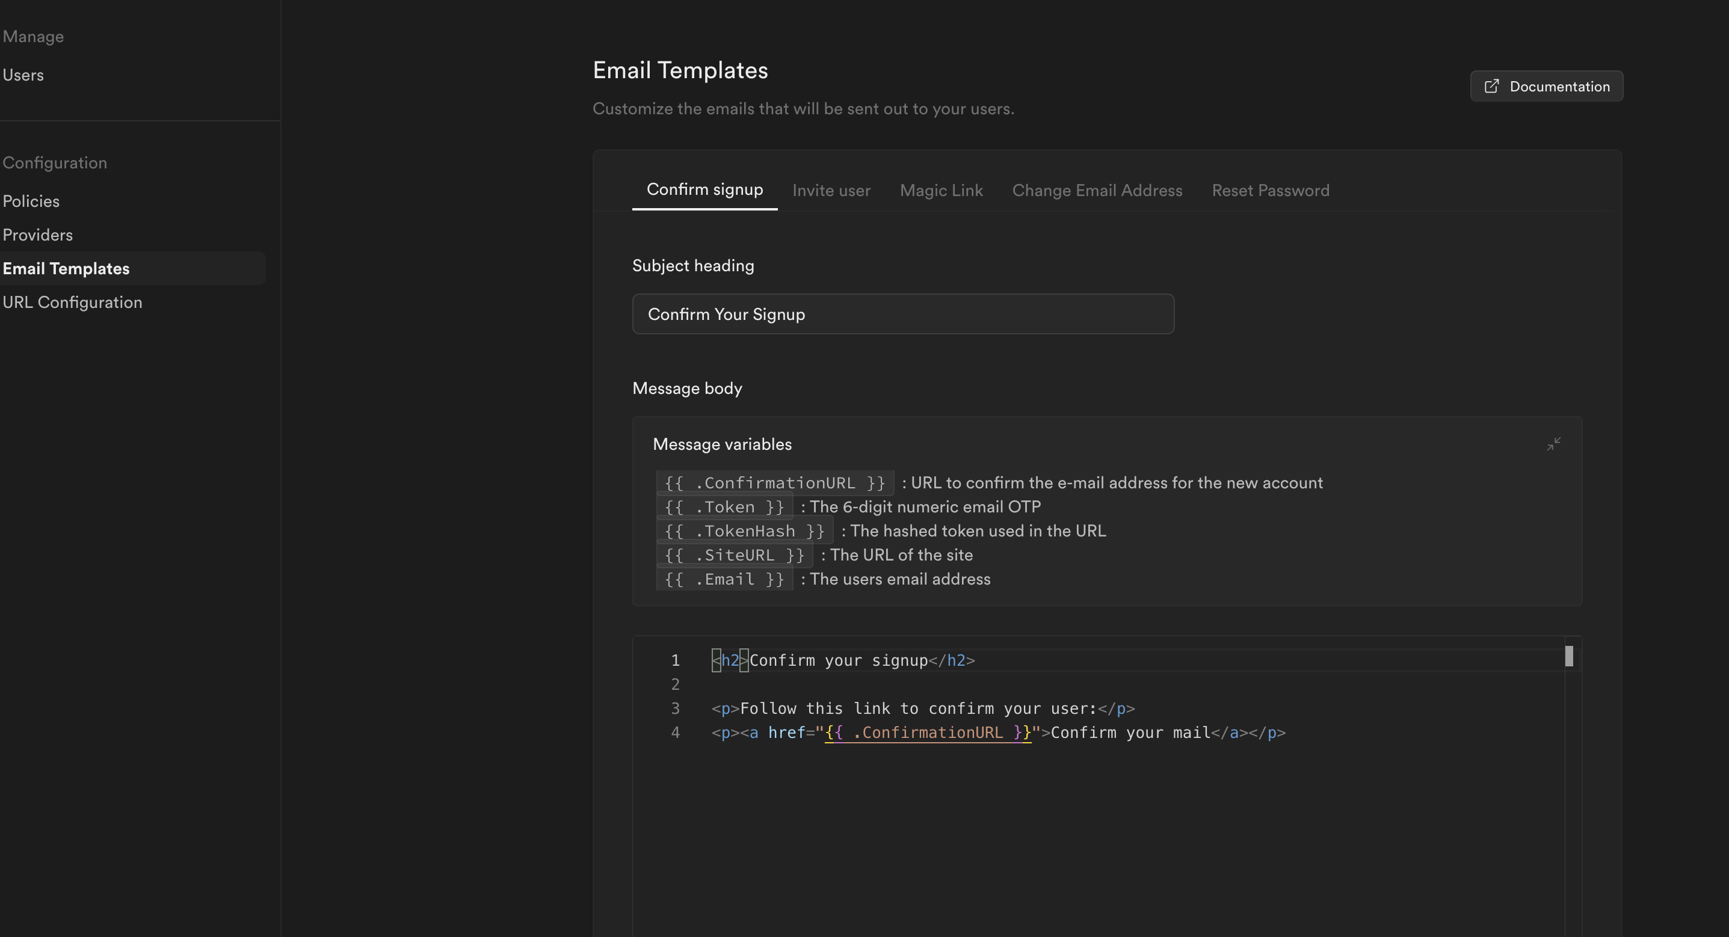The height and width of the screenshot is (937, 1729).
Task: Click the href ConfirmationURL value on line 4
Action: click(928, 733)
